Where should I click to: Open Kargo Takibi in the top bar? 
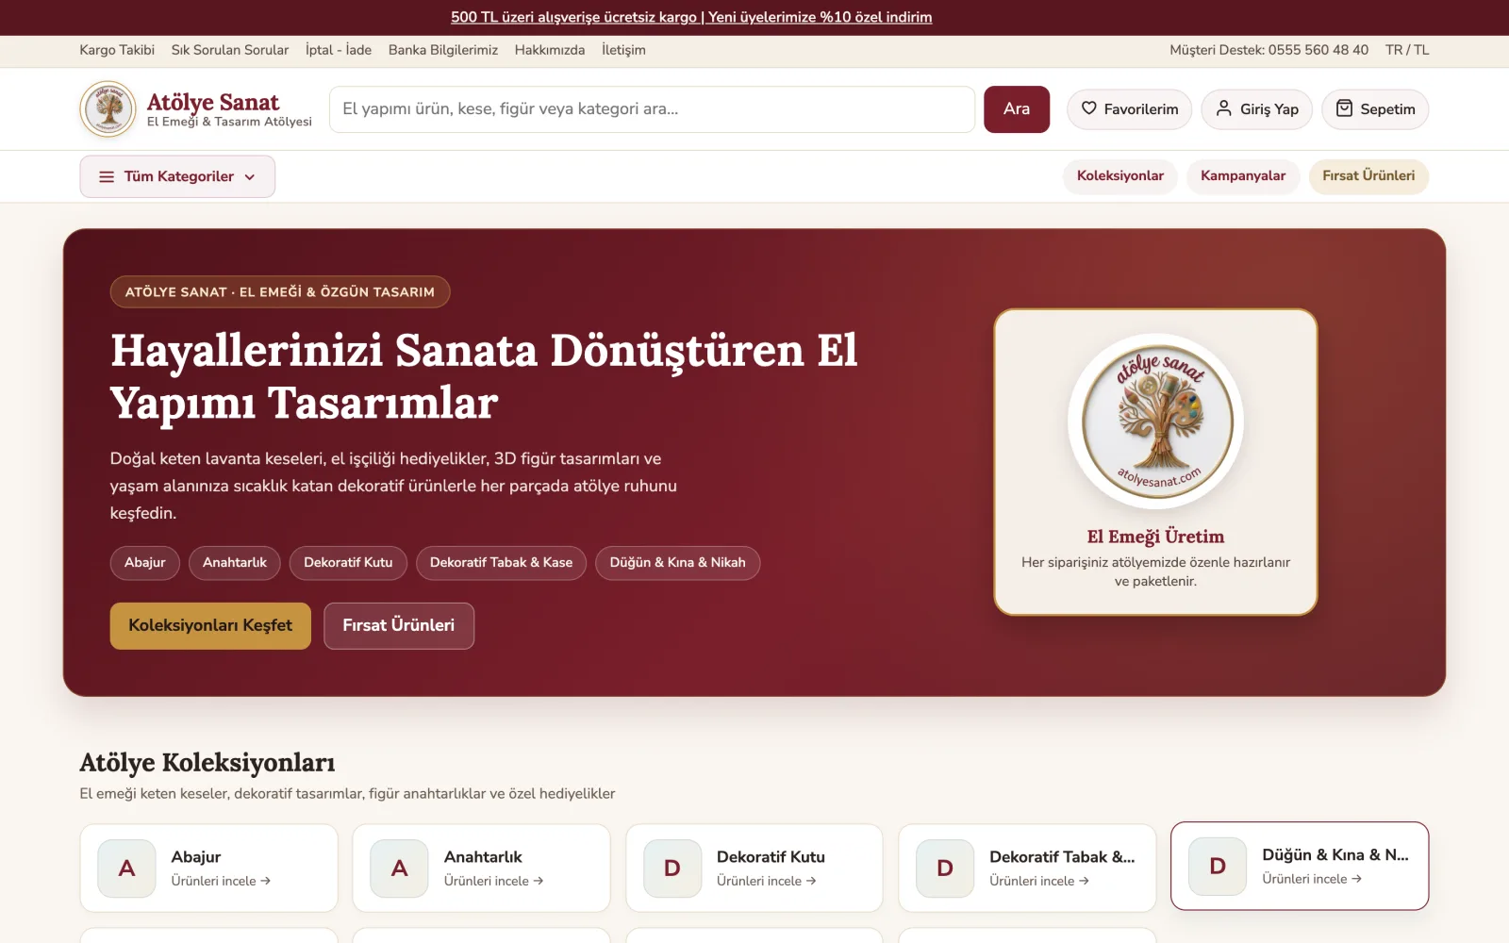[117, 50]
